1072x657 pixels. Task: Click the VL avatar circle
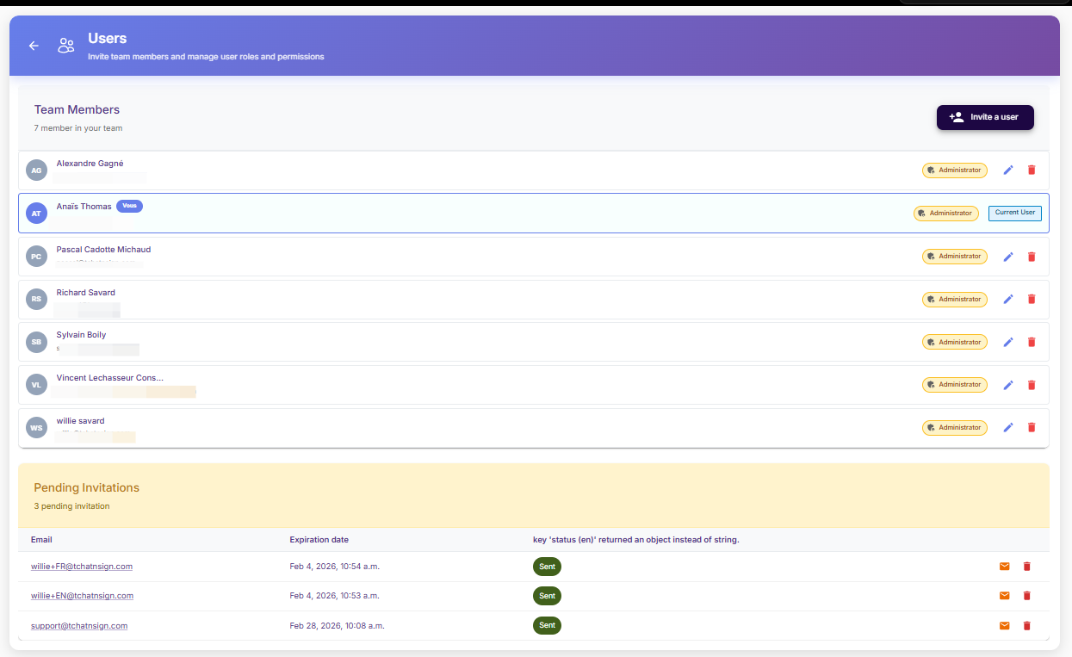pos(36,385)
